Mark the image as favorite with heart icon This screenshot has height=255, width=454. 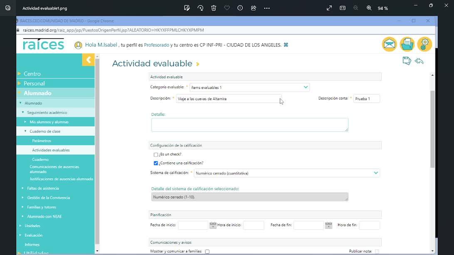point(227,8)
